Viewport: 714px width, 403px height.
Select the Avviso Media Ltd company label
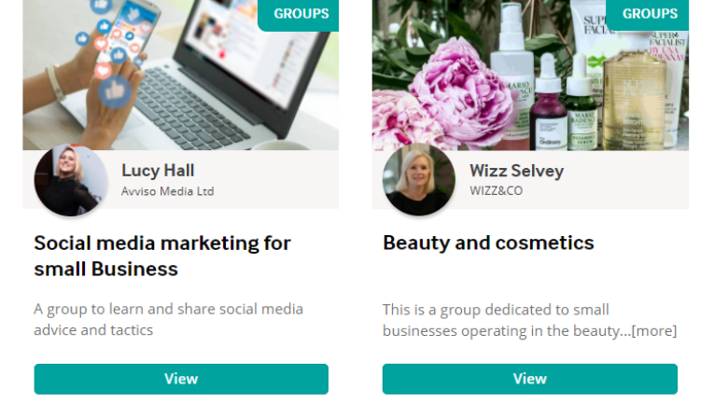coord(167,191)
